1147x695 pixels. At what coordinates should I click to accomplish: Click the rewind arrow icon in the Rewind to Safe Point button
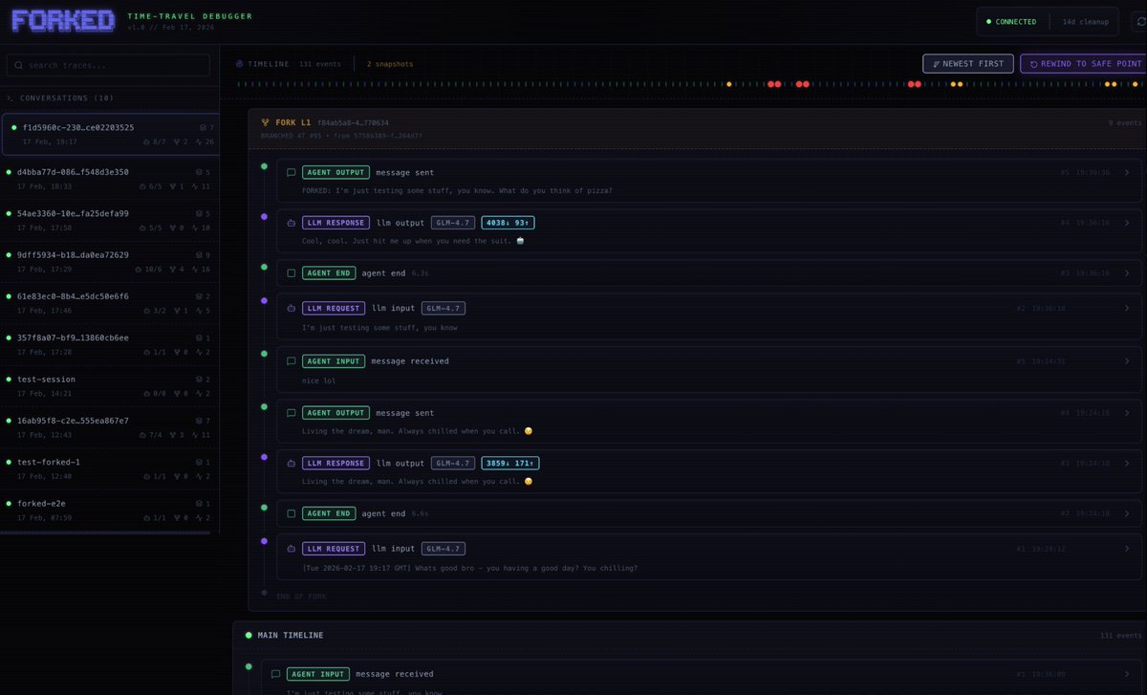click(x=1033, y=64)
